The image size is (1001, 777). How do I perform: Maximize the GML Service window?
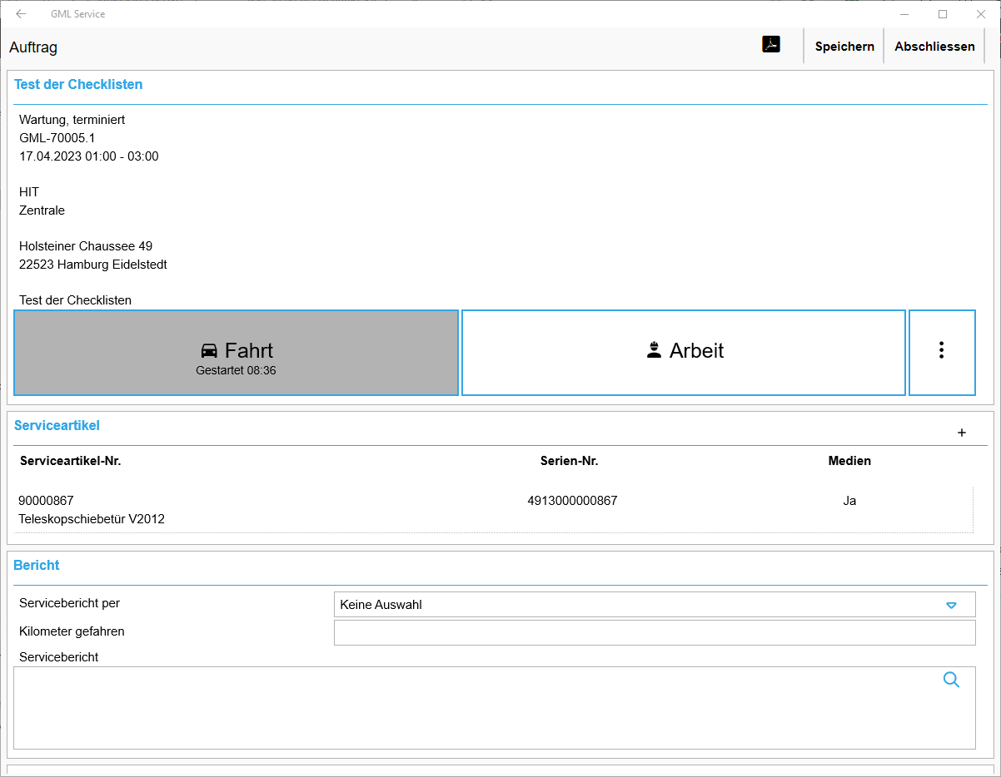tap(943, 14)
